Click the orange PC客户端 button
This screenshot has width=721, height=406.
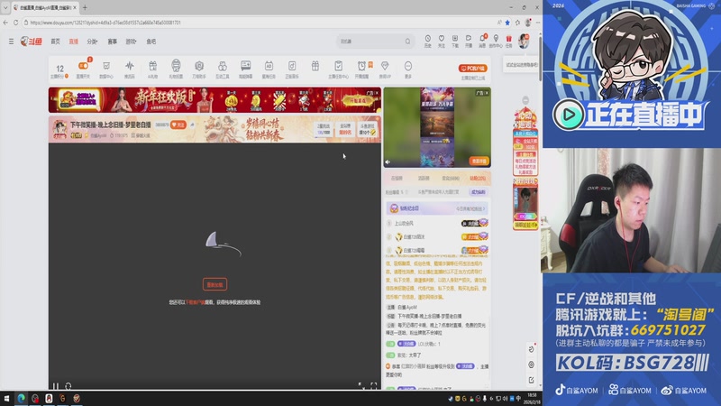click(x=472, y=69)
